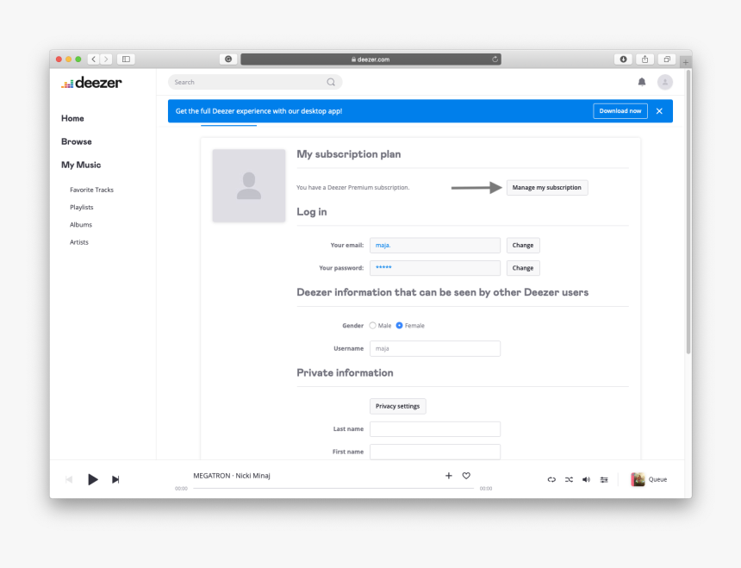Toggle repeat mode in the player

[x=551, y=480]
